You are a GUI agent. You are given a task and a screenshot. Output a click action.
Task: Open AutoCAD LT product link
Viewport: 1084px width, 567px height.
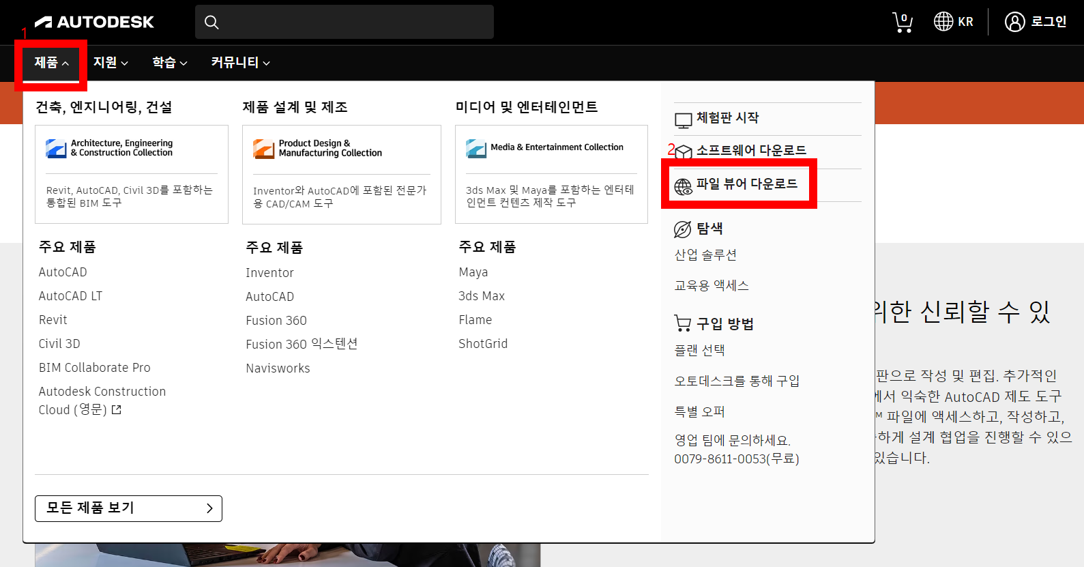[x=70, y=296]
